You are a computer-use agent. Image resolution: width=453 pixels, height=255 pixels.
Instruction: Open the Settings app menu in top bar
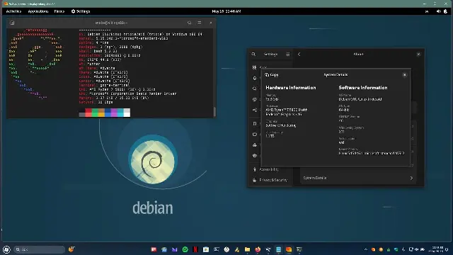tap(81, 11)
